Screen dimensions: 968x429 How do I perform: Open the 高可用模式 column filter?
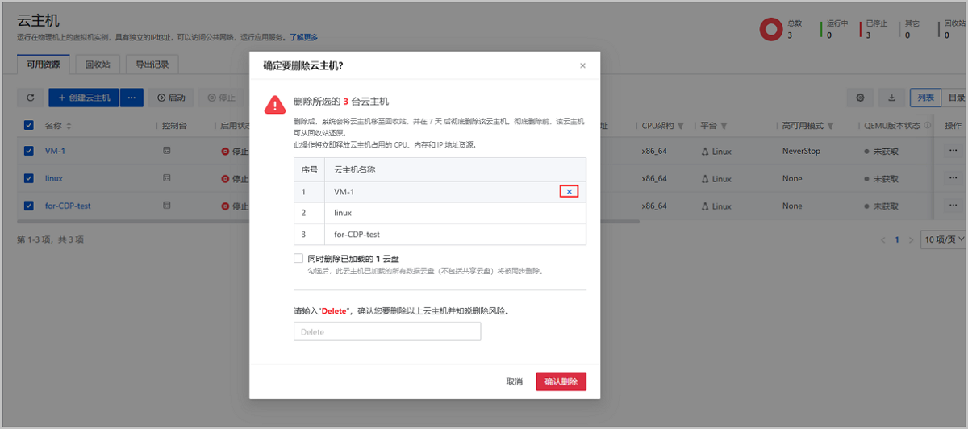click(x=829, y=126)
